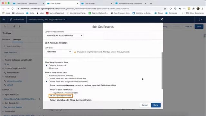The width and height of the screenshot is (206, 116).
Task: Open the flow settings gear icon
Action: [19, 26]
